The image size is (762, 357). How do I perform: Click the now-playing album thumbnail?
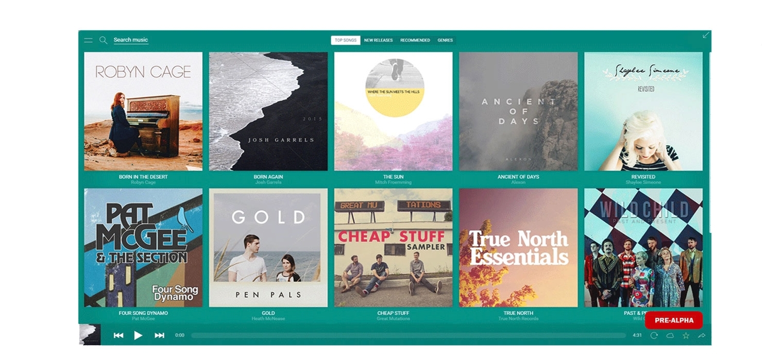(90, 334)
